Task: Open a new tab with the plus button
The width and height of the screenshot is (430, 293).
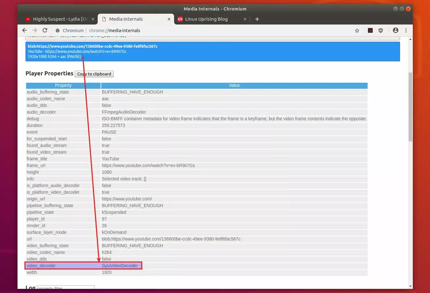Action: [257, 19]
